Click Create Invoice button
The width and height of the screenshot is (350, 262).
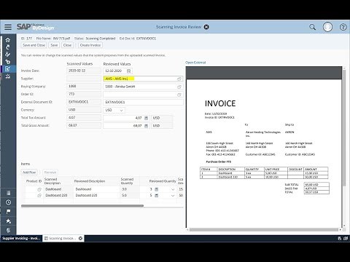tap(90, 45)
